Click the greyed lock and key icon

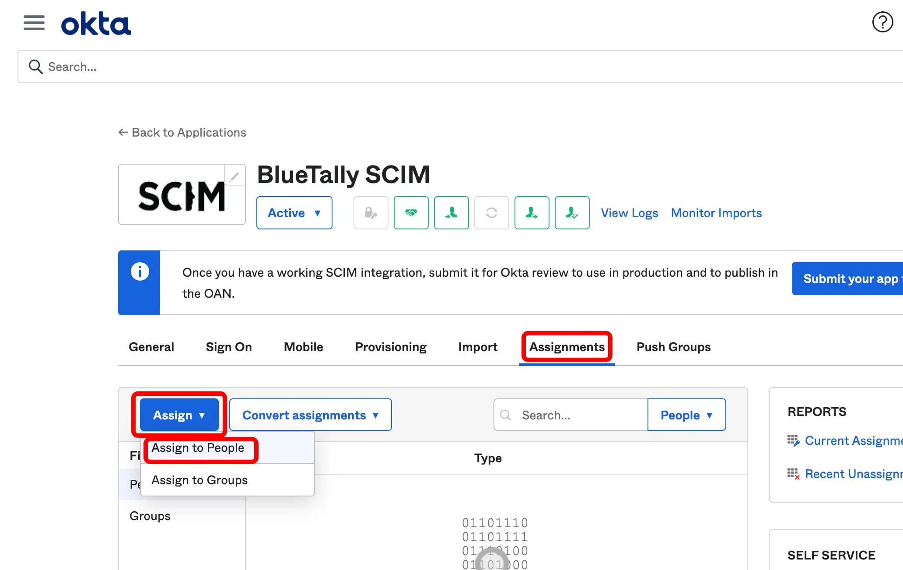(x=371, y=213)
